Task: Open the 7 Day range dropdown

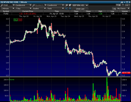Action: point(23,8)
